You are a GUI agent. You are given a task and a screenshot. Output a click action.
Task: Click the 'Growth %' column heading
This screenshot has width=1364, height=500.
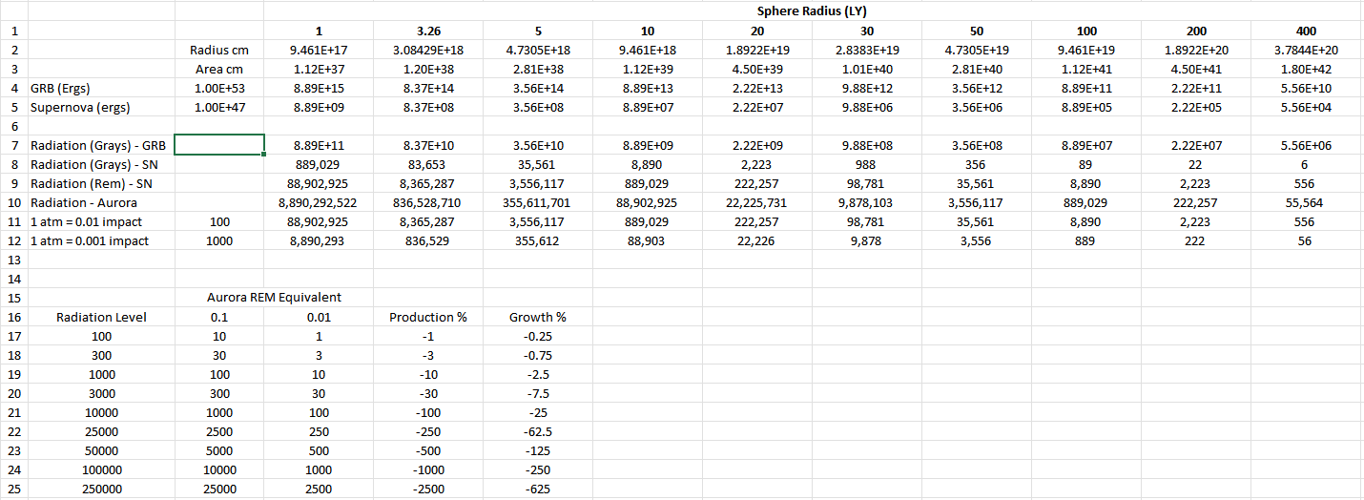tap(538, 317)
